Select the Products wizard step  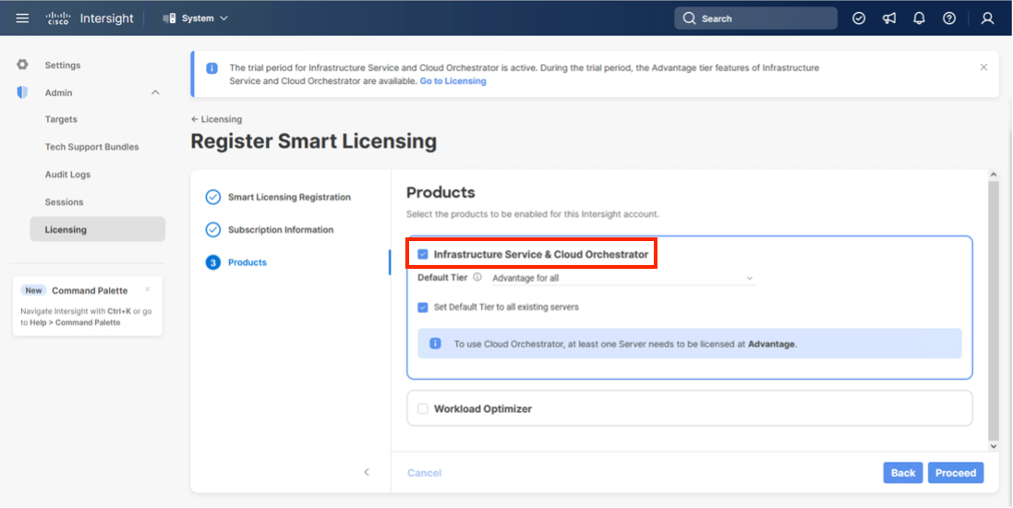[247, 262]
